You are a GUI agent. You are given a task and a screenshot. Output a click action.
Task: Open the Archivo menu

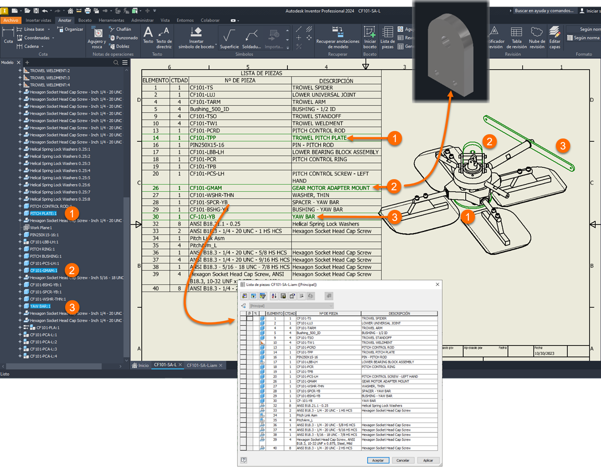(11, 20)
